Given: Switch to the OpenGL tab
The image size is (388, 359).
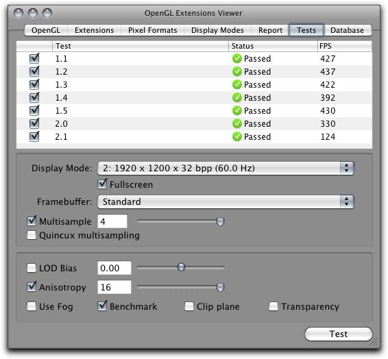Looking at the screenshot, I should click(x=46, y=30).
